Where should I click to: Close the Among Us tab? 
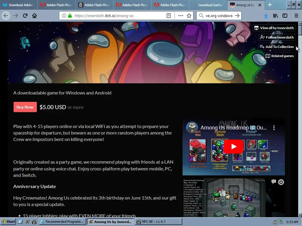260,5
